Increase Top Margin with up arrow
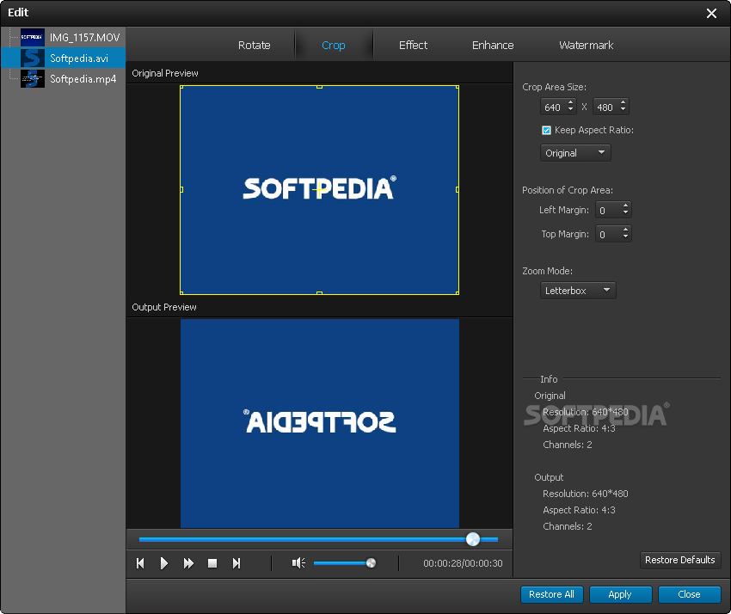The image size is (731, 614). point(625,230)
